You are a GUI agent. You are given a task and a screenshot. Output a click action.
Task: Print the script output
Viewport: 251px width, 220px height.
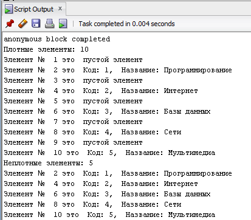[49, 24]
